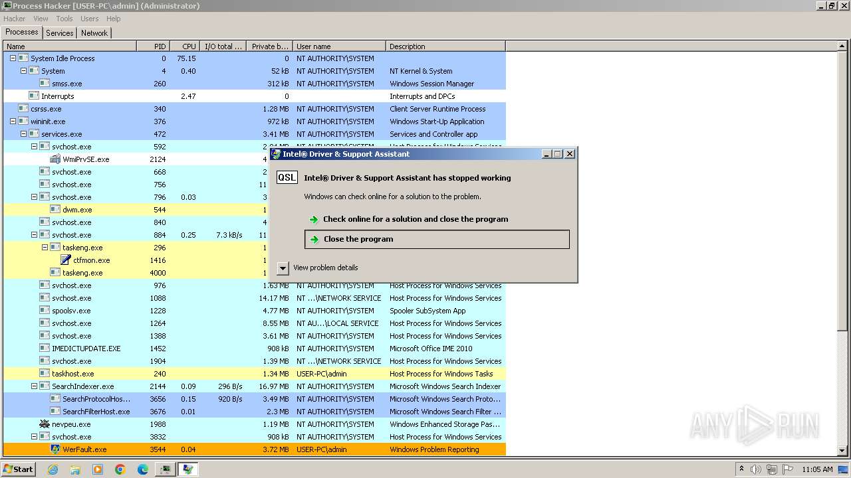The height and width of the screenshot is (478, 851).
Task: Click the dwm.exe process icon
Action: click(x=55, y=210)
